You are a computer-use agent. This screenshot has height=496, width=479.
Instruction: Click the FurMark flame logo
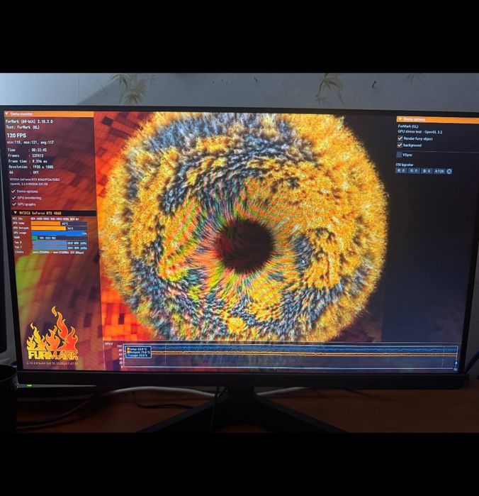[52, 334]
